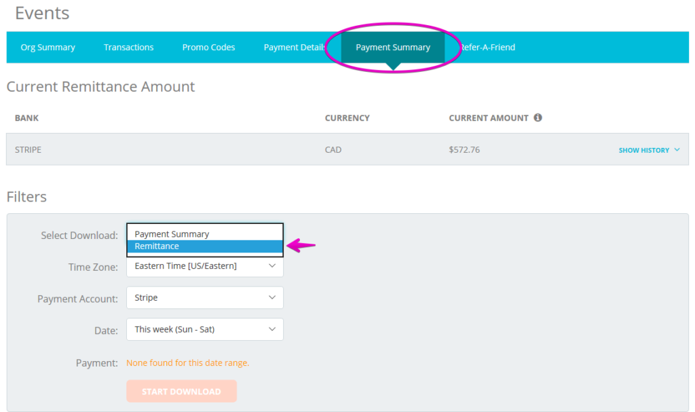Click the CURRENT AMOUNT column header
695x412 pixels.
click(x=489, y=118)
